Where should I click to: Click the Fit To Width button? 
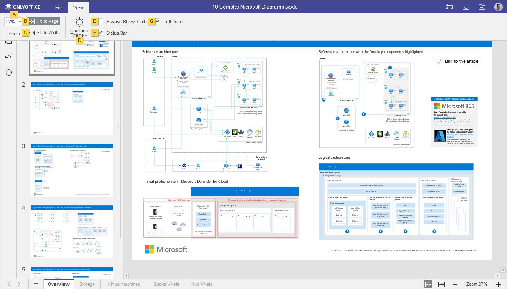[x=44, y=33]
